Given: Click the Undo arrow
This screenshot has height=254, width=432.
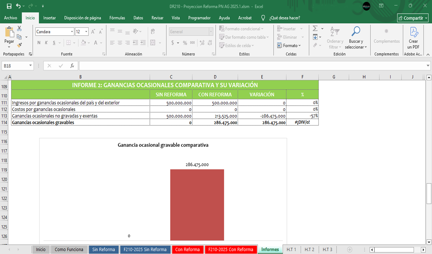Looking at the screenshot, I should point(18,6).
